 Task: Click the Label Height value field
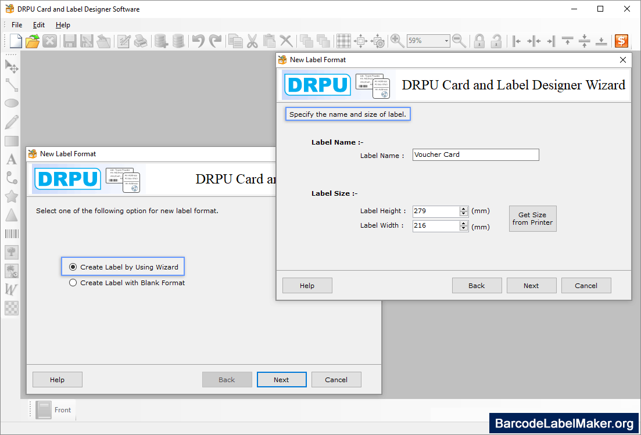coord(436,211)
